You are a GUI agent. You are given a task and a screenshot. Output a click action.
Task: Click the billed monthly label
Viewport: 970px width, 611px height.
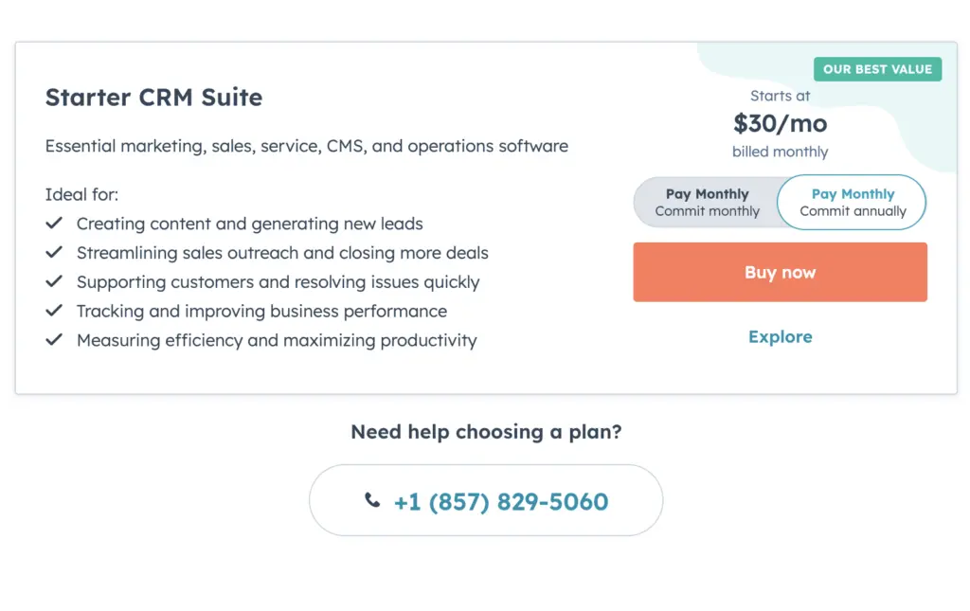coord(780,152)
